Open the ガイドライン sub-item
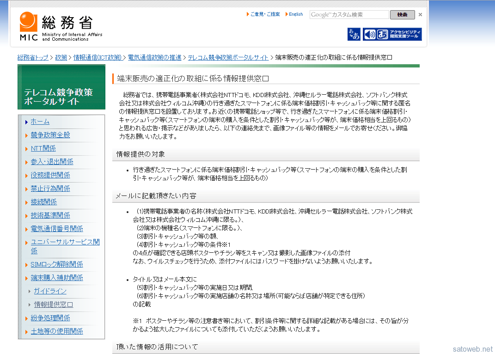This screenshot has height=354, width=495. 50,291
